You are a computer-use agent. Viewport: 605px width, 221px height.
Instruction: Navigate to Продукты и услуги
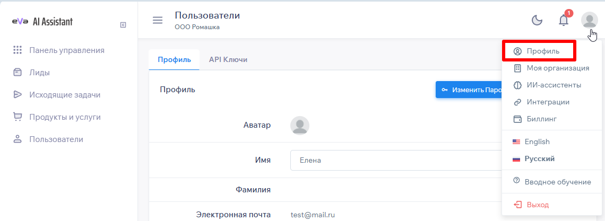65,117
